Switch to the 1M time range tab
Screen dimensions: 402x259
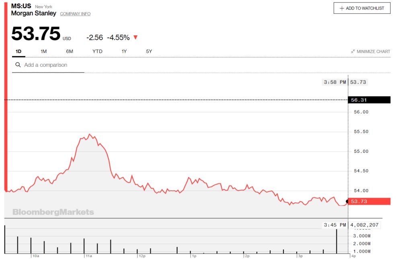click(x=43, y=51)
